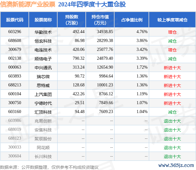Select stock name 思特威
Viewport: 196px width, 170px height.
[x=43, y=85]
